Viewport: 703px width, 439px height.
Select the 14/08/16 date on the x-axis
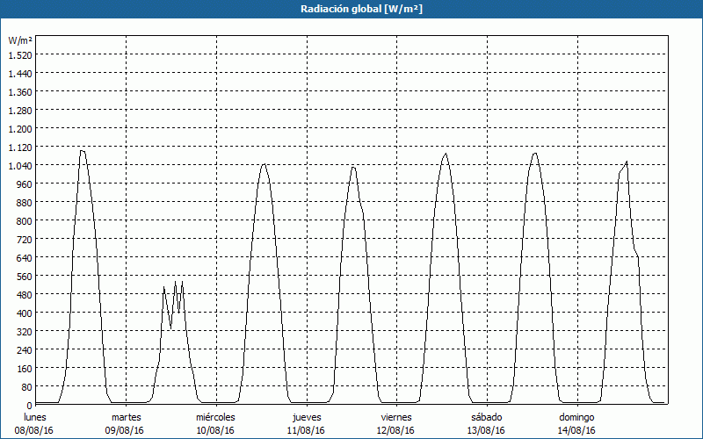[x=576, y=430]
